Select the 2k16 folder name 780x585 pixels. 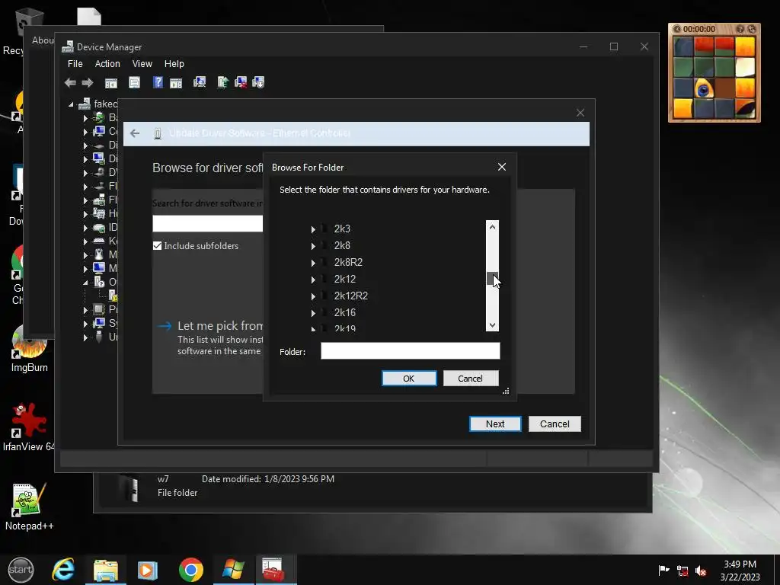pos(345,313)
